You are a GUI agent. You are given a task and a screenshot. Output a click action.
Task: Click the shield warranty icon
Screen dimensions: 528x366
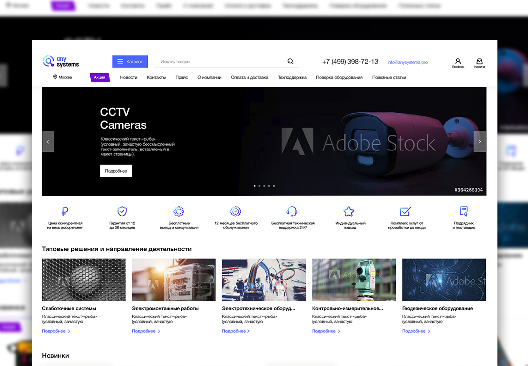122,211
